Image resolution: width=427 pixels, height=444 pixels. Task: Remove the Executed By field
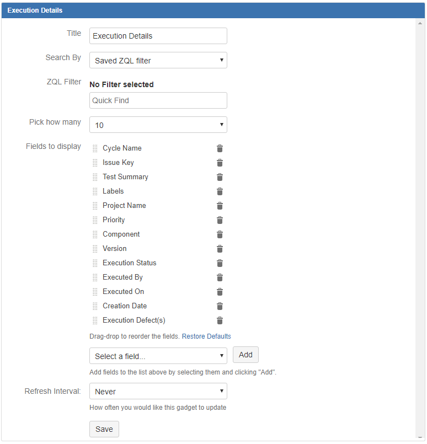pos(220,277)
